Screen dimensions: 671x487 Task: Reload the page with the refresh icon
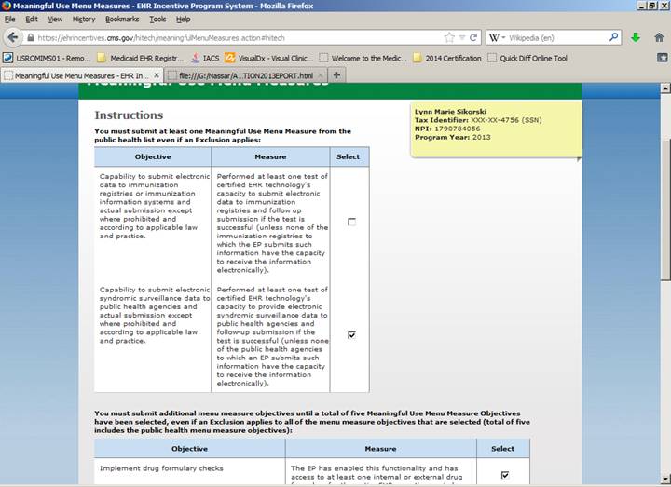pos(473,38)
